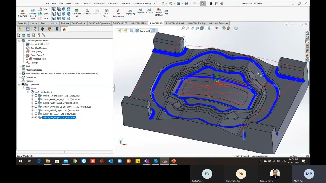The width and height of the screenshot is (326, 183).
Task: Open SolidWorks Resources home icon in task pane
Action: [307, 33]
